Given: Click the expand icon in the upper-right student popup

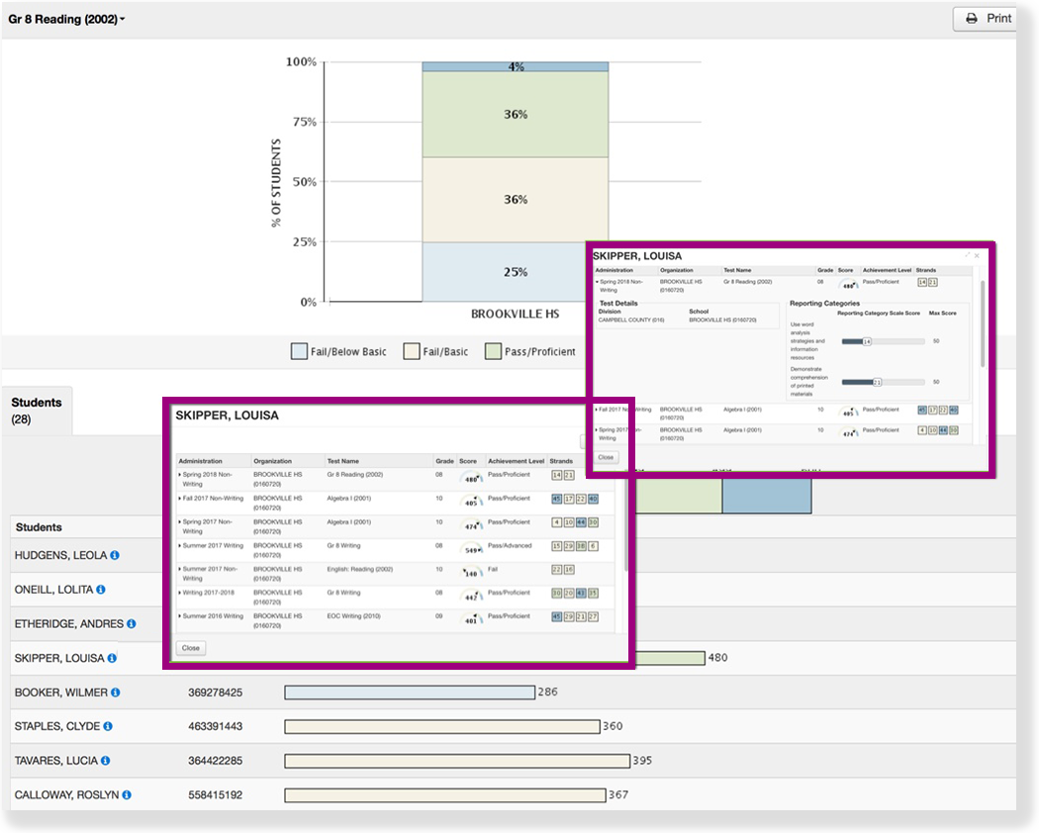Looking at the screenshot, I should 967,255.
